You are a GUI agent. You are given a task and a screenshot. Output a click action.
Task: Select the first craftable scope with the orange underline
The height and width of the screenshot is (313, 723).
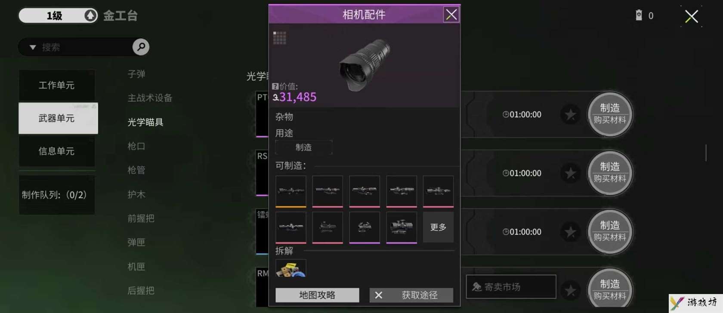(291, 191)
